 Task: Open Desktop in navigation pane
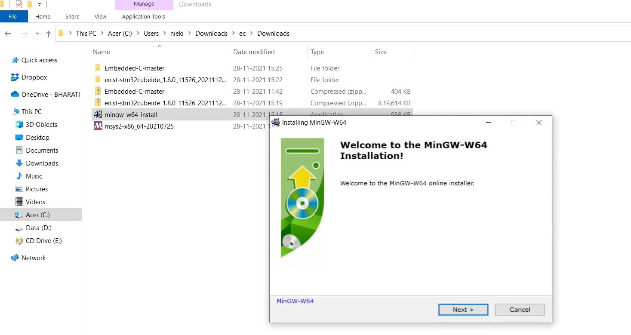pos(37,138)
